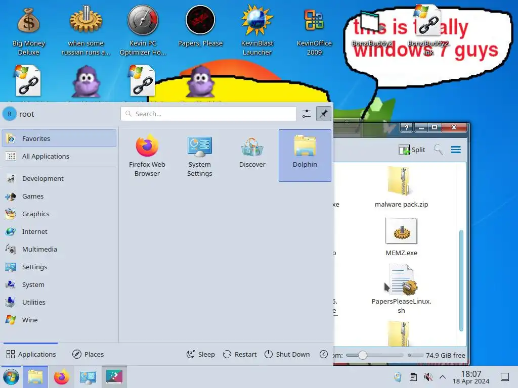Adjust Dolphin zoom slider handle
The height and width of the screenshot is (388, 518).
pos(362,355)
